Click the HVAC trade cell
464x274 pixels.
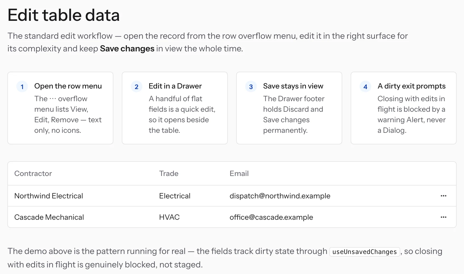[169, 217]
